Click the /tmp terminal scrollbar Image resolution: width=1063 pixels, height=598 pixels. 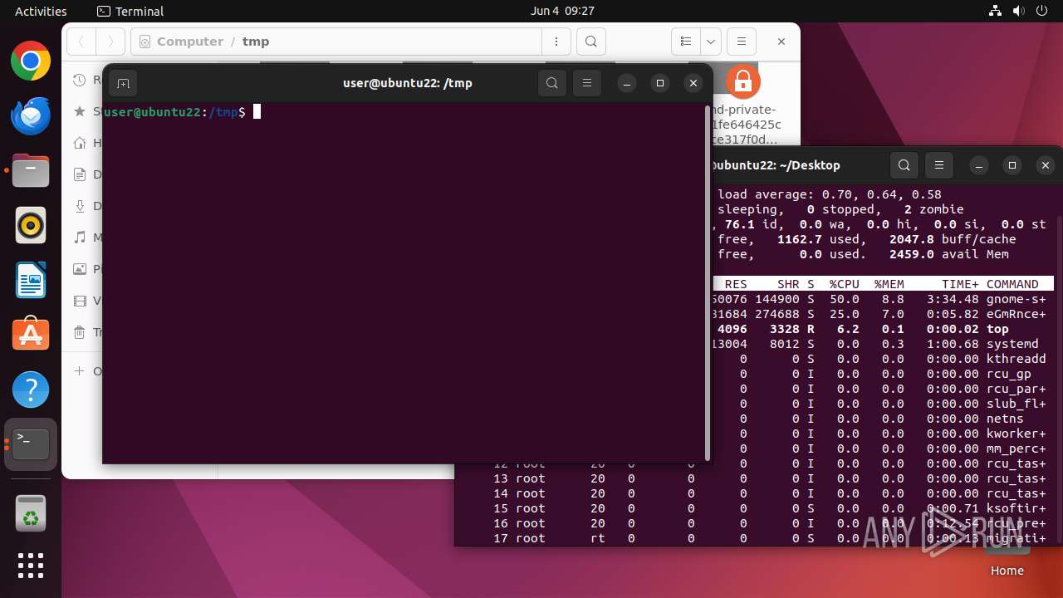708,282
